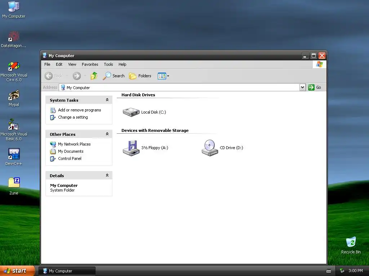Select the CD Drive (D:) icon

tap(210, 148)
